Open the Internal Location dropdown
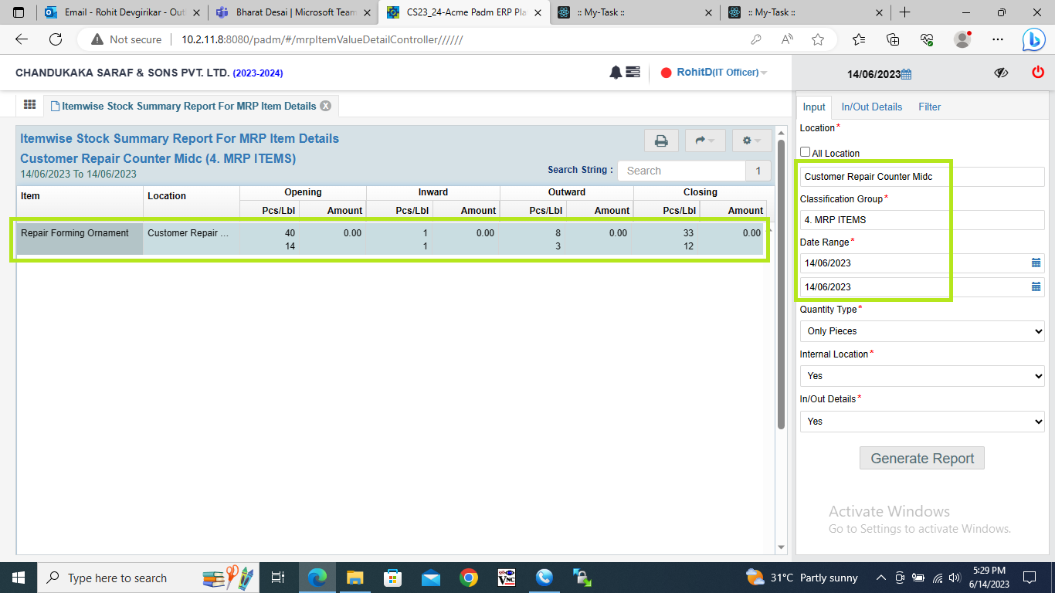 point(922,376)
